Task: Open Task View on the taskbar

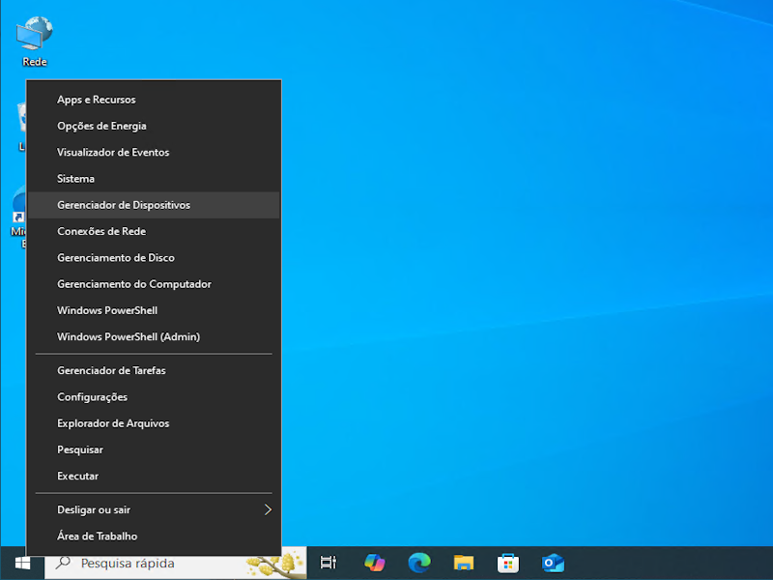Action: (x=329, y=563)
